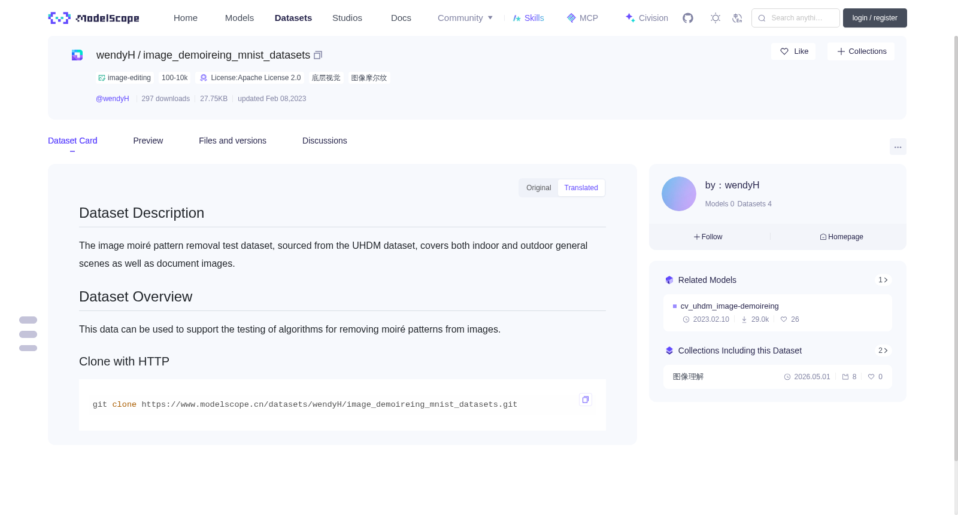Click the login / register button
Image resolution: width=958 pixels, height=515 pixels.
[875, 18]
